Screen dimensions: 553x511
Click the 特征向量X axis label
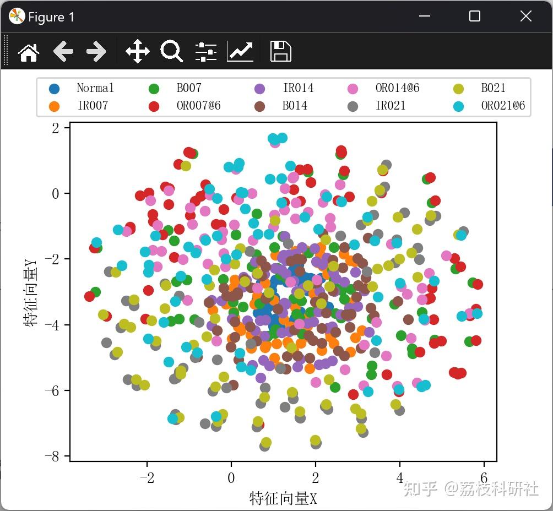[283, 498]
